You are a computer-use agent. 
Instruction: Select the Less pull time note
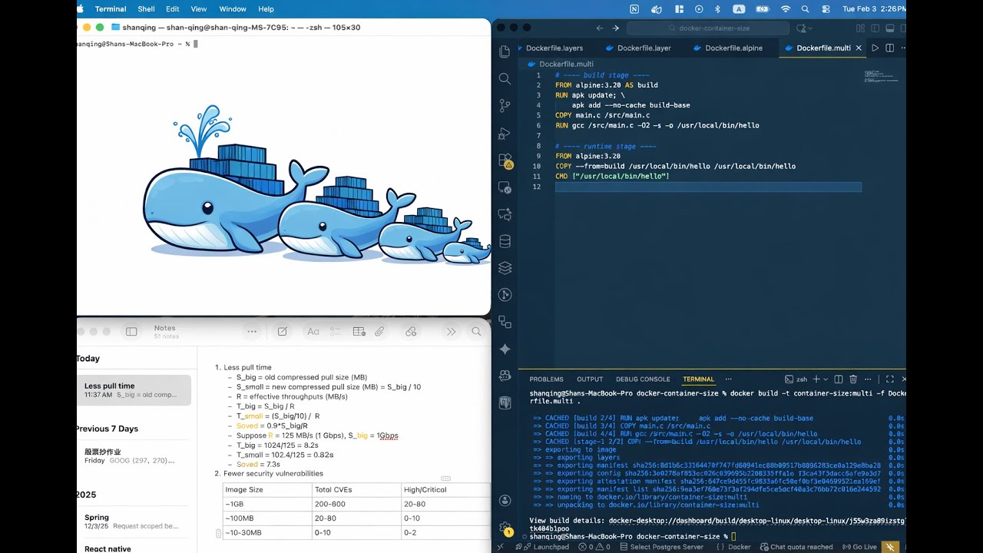[x=133, y=390]
